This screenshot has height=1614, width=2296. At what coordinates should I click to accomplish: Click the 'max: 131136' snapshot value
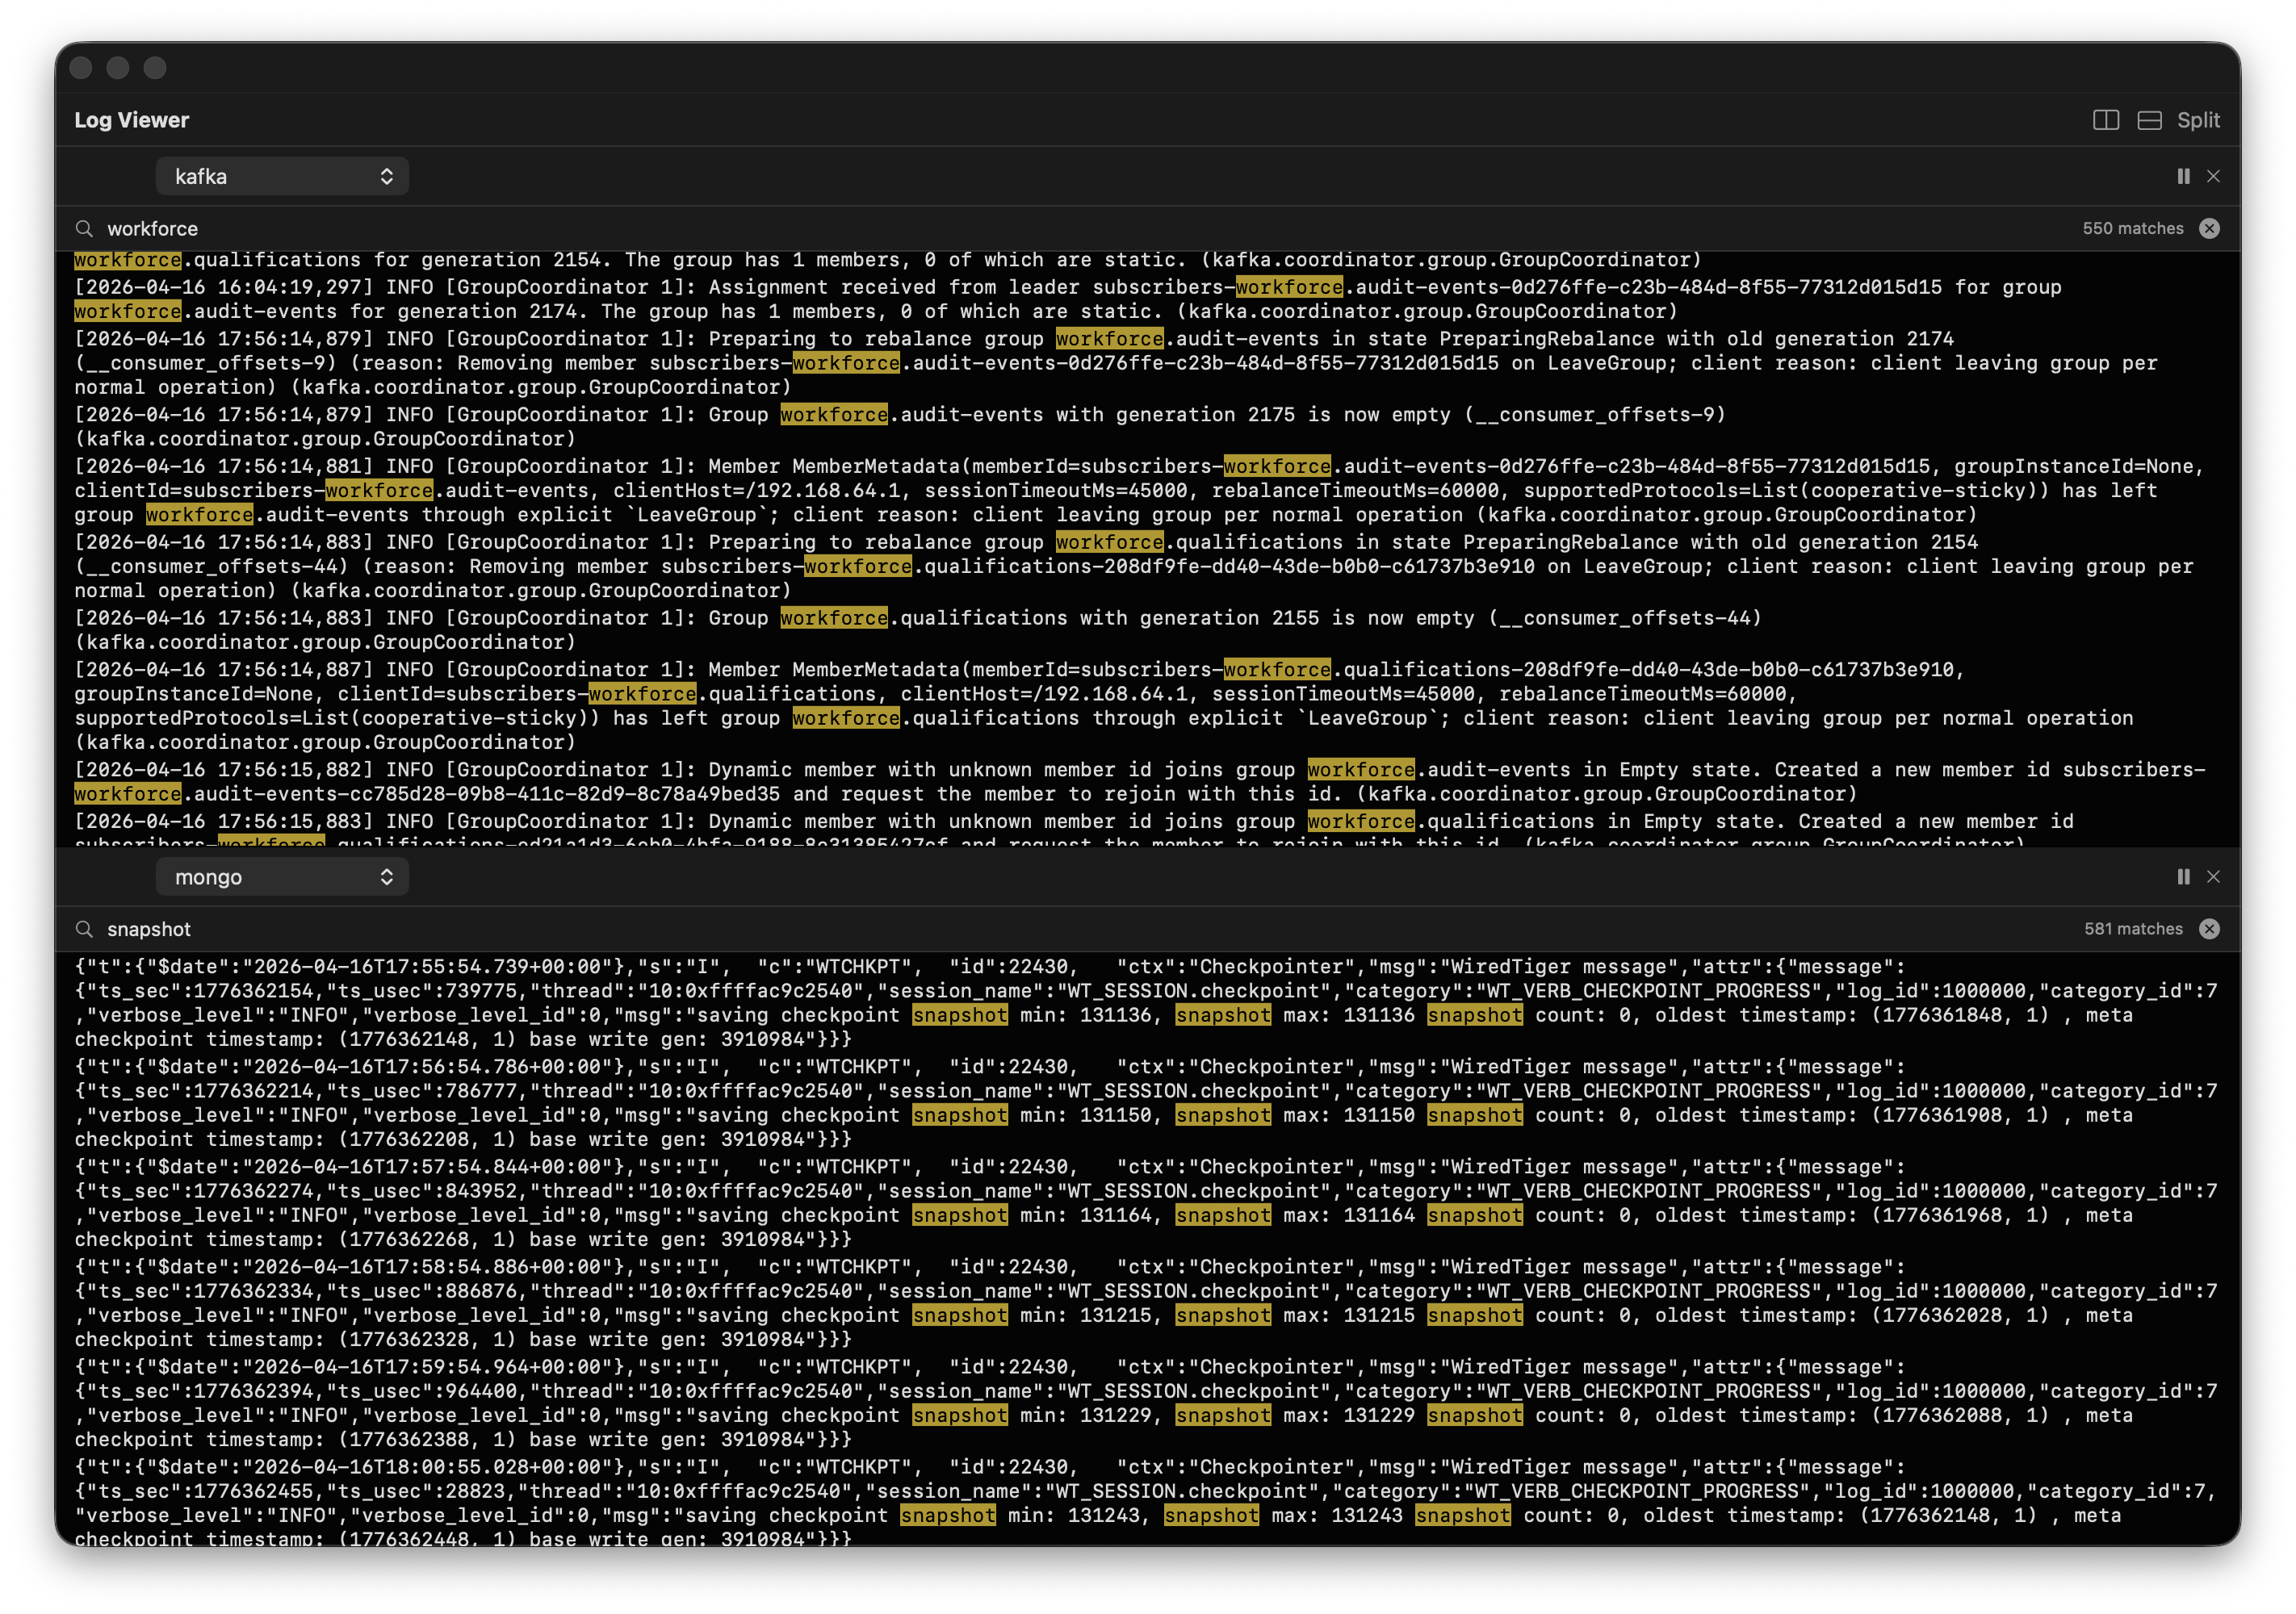[x=1349, y=1015]
